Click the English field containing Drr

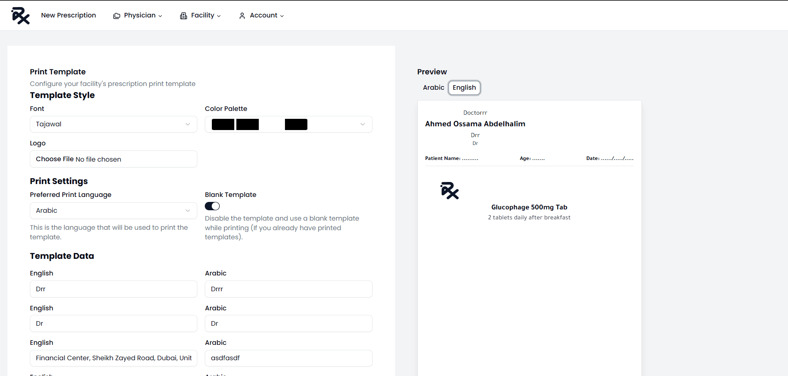[113, 289]
